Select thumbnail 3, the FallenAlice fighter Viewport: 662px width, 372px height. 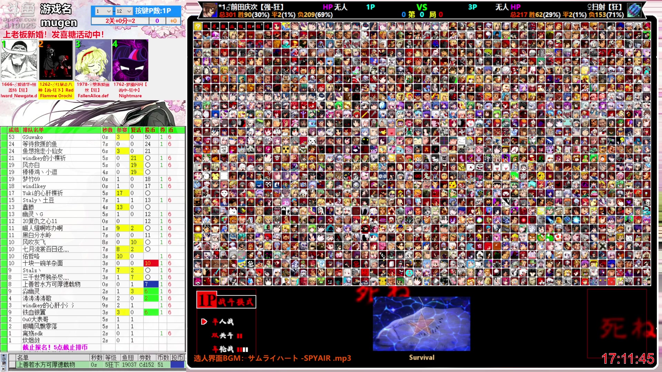93,60
